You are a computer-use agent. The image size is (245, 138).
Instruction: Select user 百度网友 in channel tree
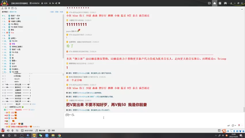click(x=15, y=107)
